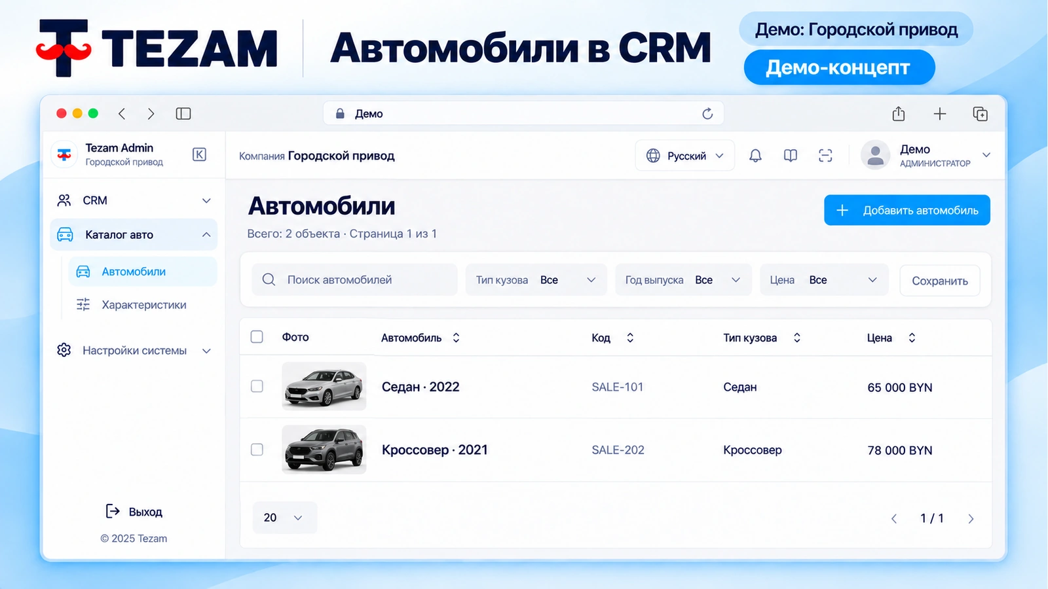Toggle the browser sidebar panel icon
This screenshot has height=589, width=1048.
pos(183,114)
